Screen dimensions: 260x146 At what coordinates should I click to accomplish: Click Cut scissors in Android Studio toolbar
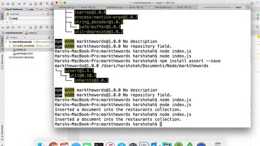click(31, 4)
